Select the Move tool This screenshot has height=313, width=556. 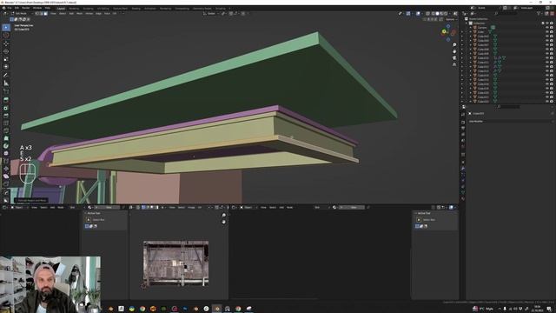click(x=6, y=43)
